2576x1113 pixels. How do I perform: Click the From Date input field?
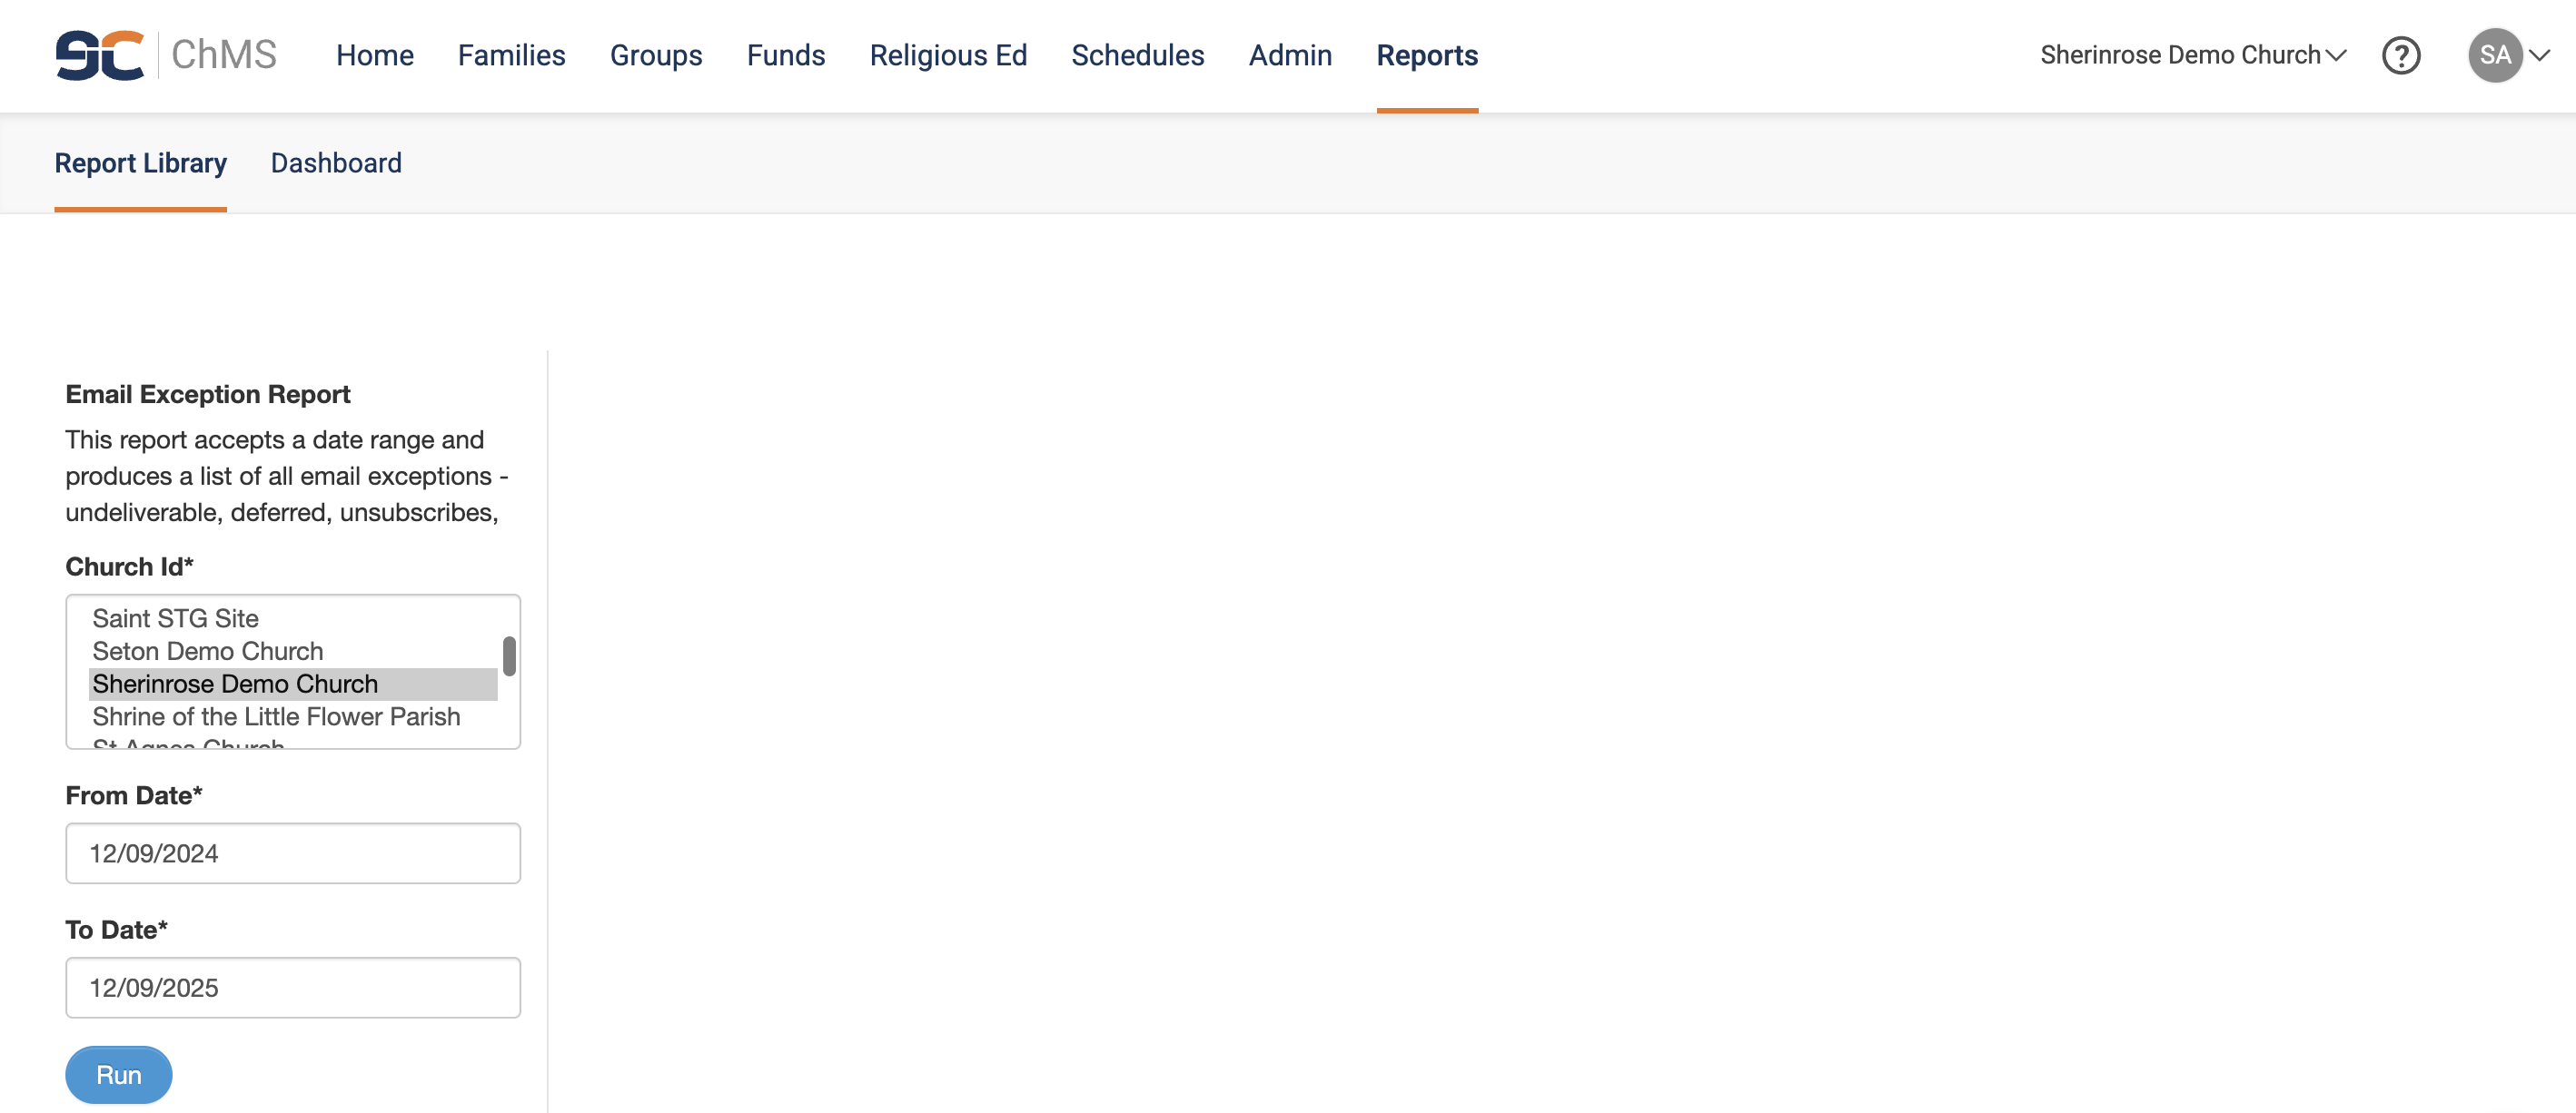click(x=292, y=853)
